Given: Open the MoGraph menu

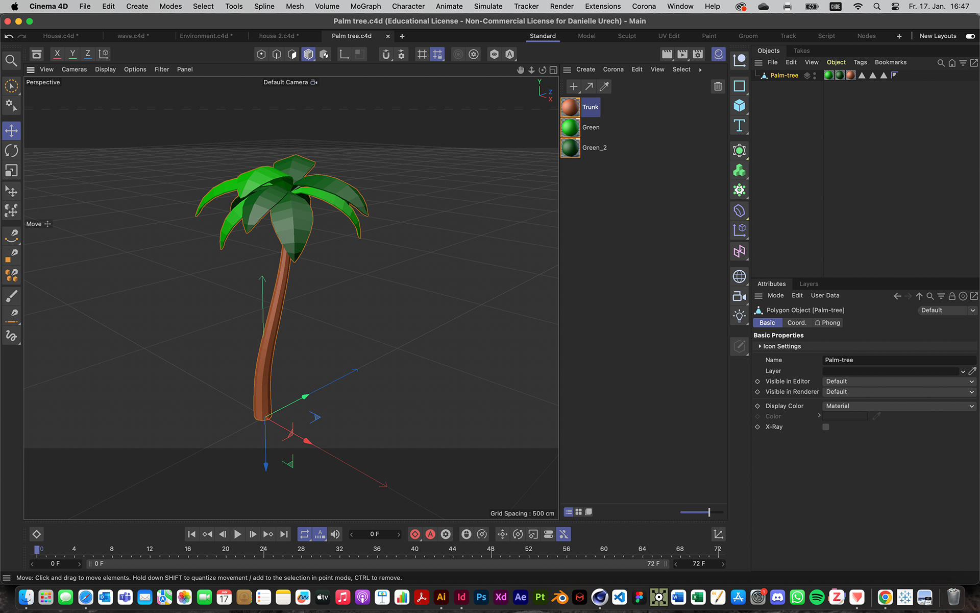Looking at the screenshot, I should pos(365,6).
